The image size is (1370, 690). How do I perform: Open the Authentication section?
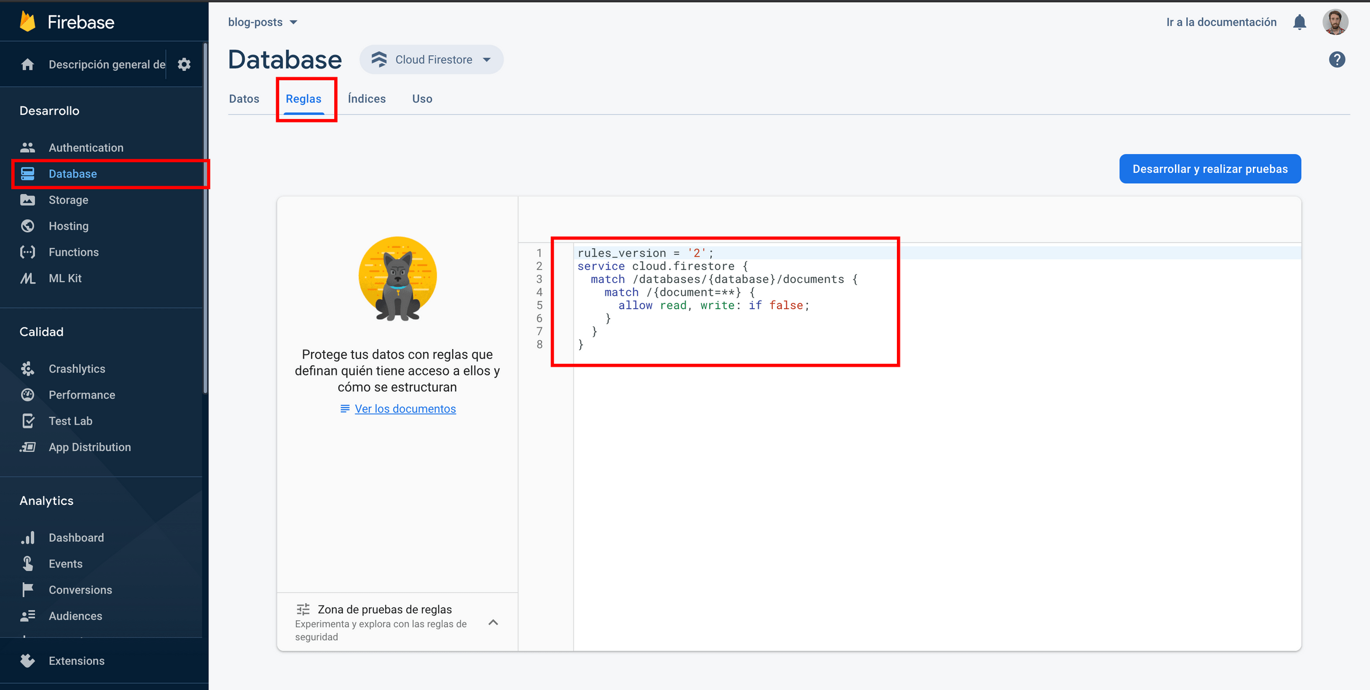(86, 147)
